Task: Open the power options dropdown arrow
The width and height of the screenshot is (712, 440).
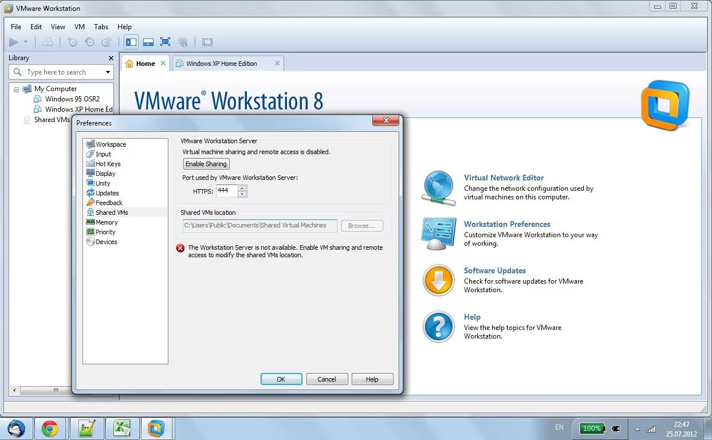Action: 25,41
